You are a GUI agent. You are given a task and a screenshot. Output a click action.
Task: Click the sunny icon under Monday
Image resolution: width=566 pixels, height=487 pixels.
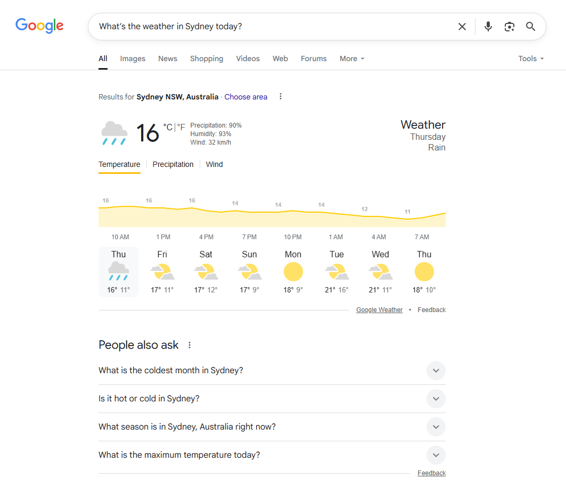pos(293,272)
